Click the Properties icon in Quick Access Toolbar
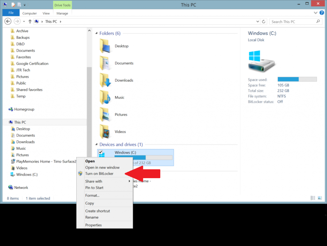 pyautogui.click(x=13, y=5)
